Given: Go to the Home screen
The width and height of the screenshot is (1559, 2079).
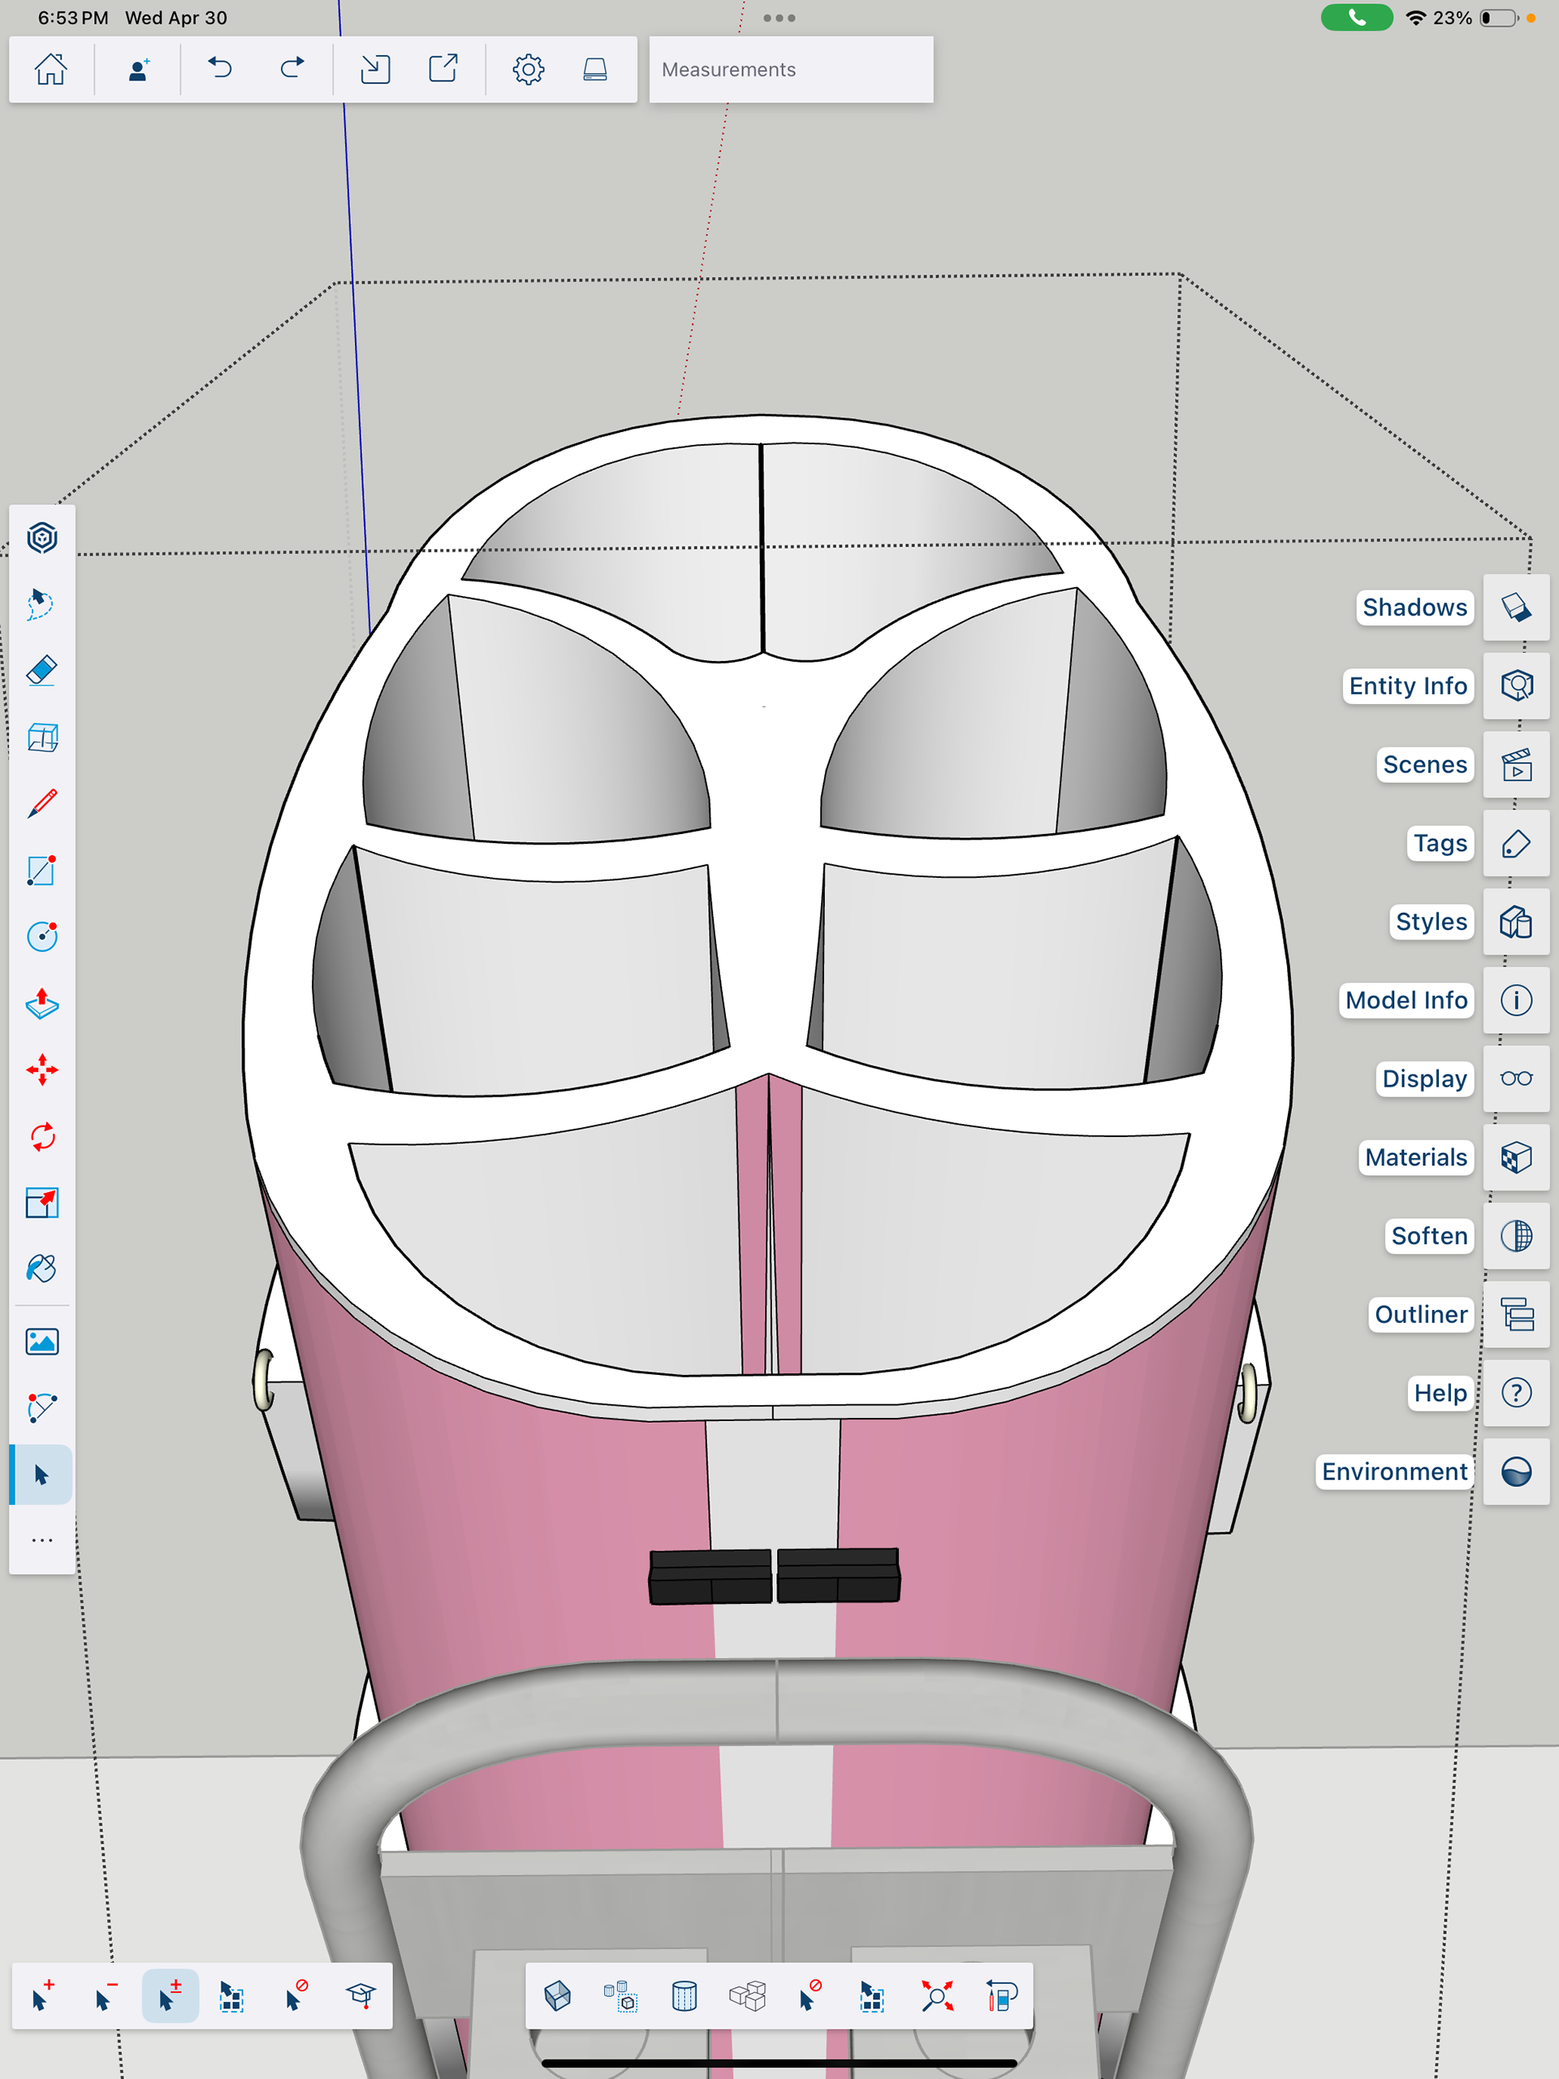Looking at the screenshot, I should point(50,68).
